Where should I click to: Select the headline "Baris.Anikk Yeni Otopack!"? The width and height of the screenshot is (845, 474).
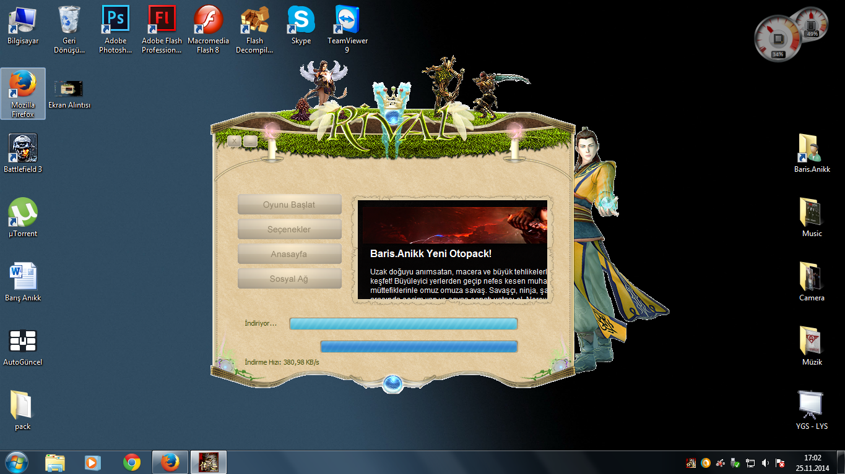tap(431, 253)
